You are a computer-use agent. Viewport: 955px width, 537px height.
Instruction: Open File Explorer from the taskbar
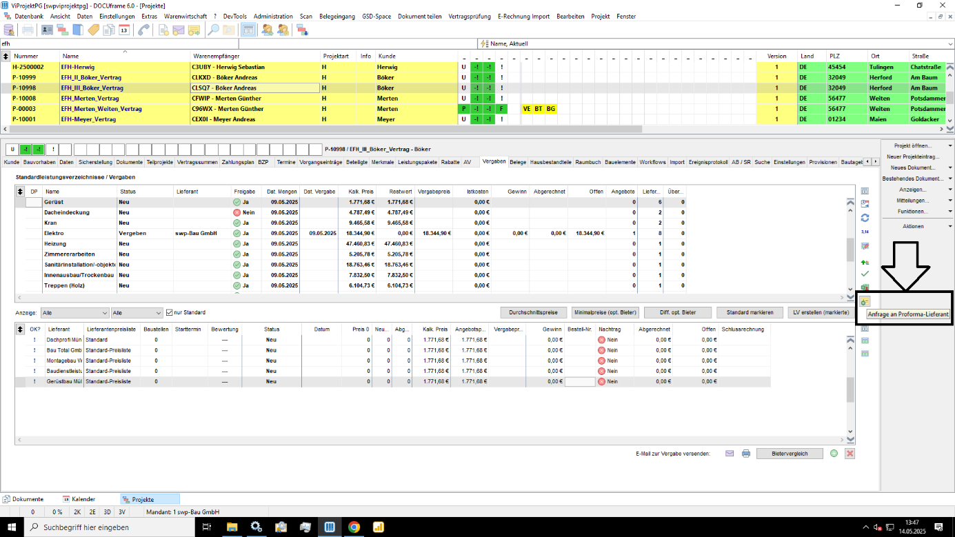point(232,527)
